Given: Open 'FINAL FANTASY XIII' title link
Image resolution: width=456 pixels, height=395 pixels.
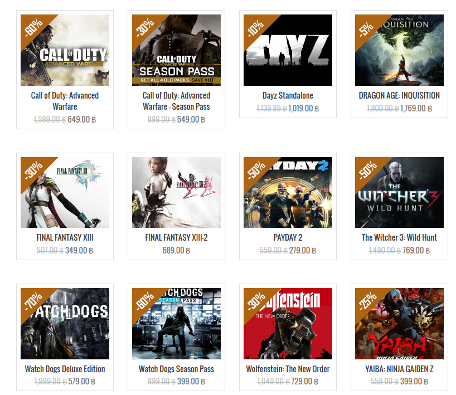Looking at the screenshot, I should coord(65,237).
